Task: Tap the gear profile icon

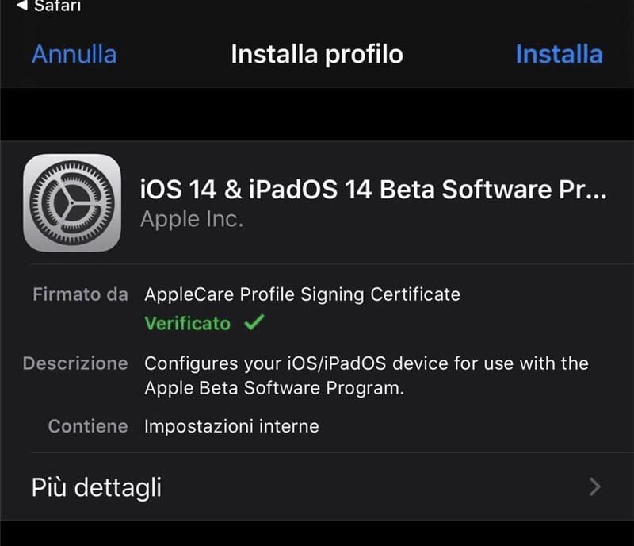Action: tap(72, 202)
